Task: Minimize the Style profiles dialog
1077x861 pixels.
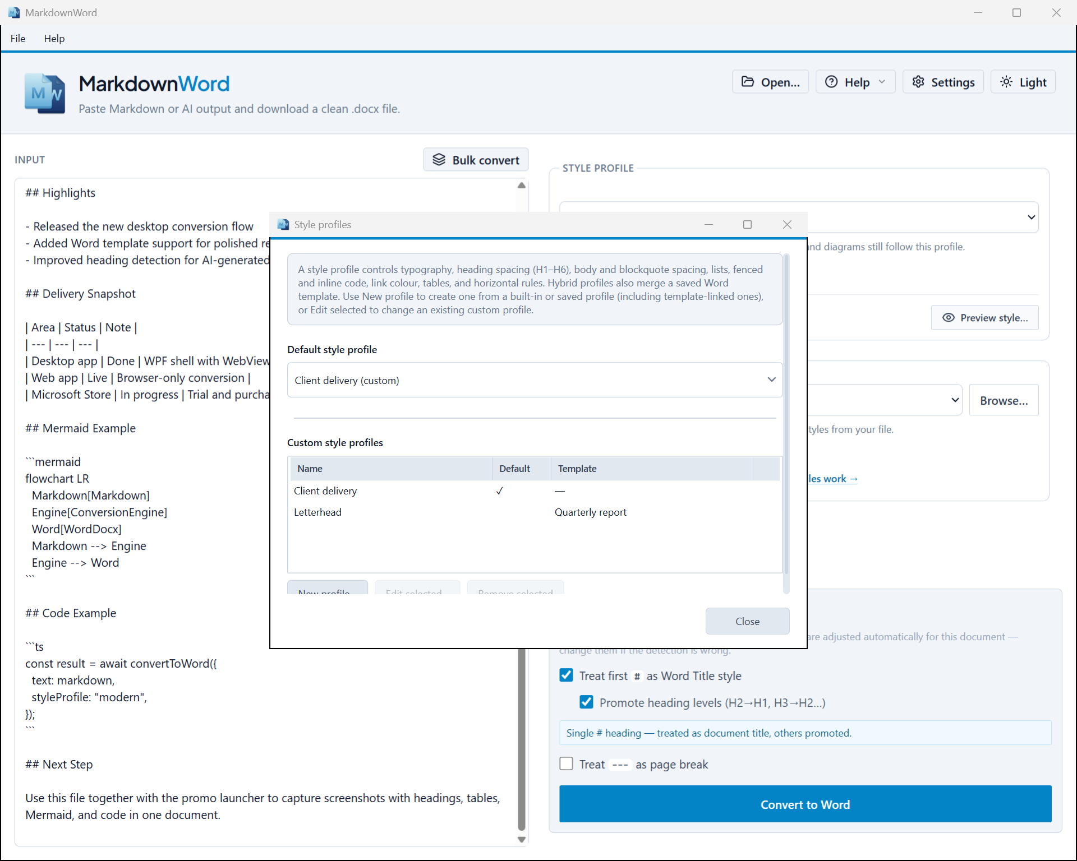Action: click(708, 225)
